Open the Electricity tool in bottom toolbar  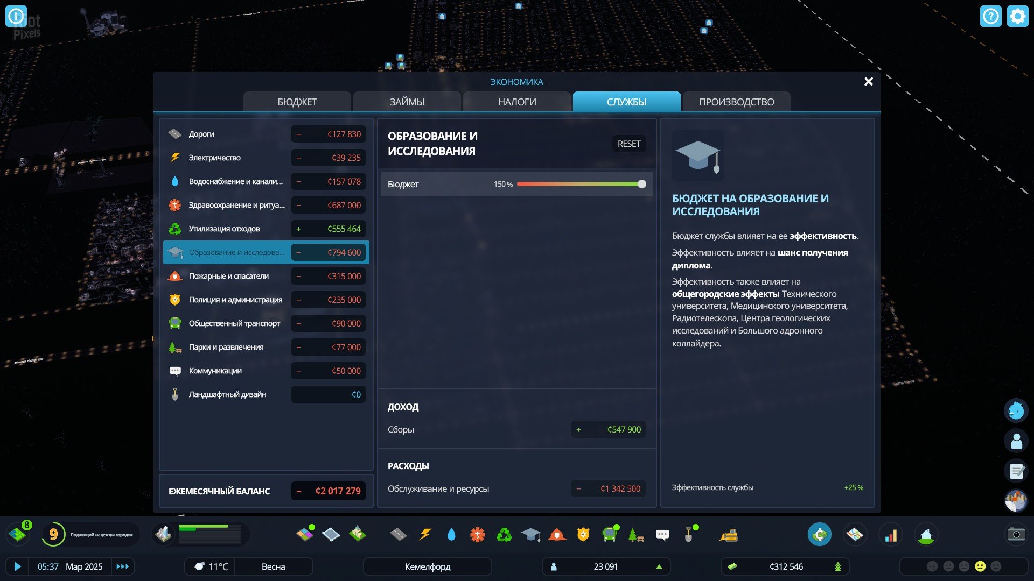point(425,535)
